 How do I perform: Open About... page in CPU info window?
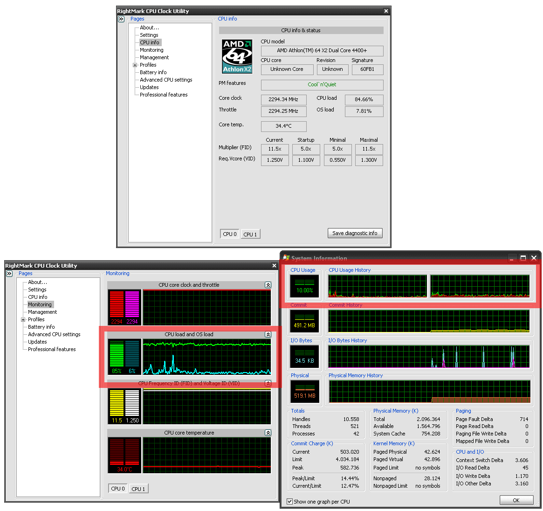[x=149, y=28]
